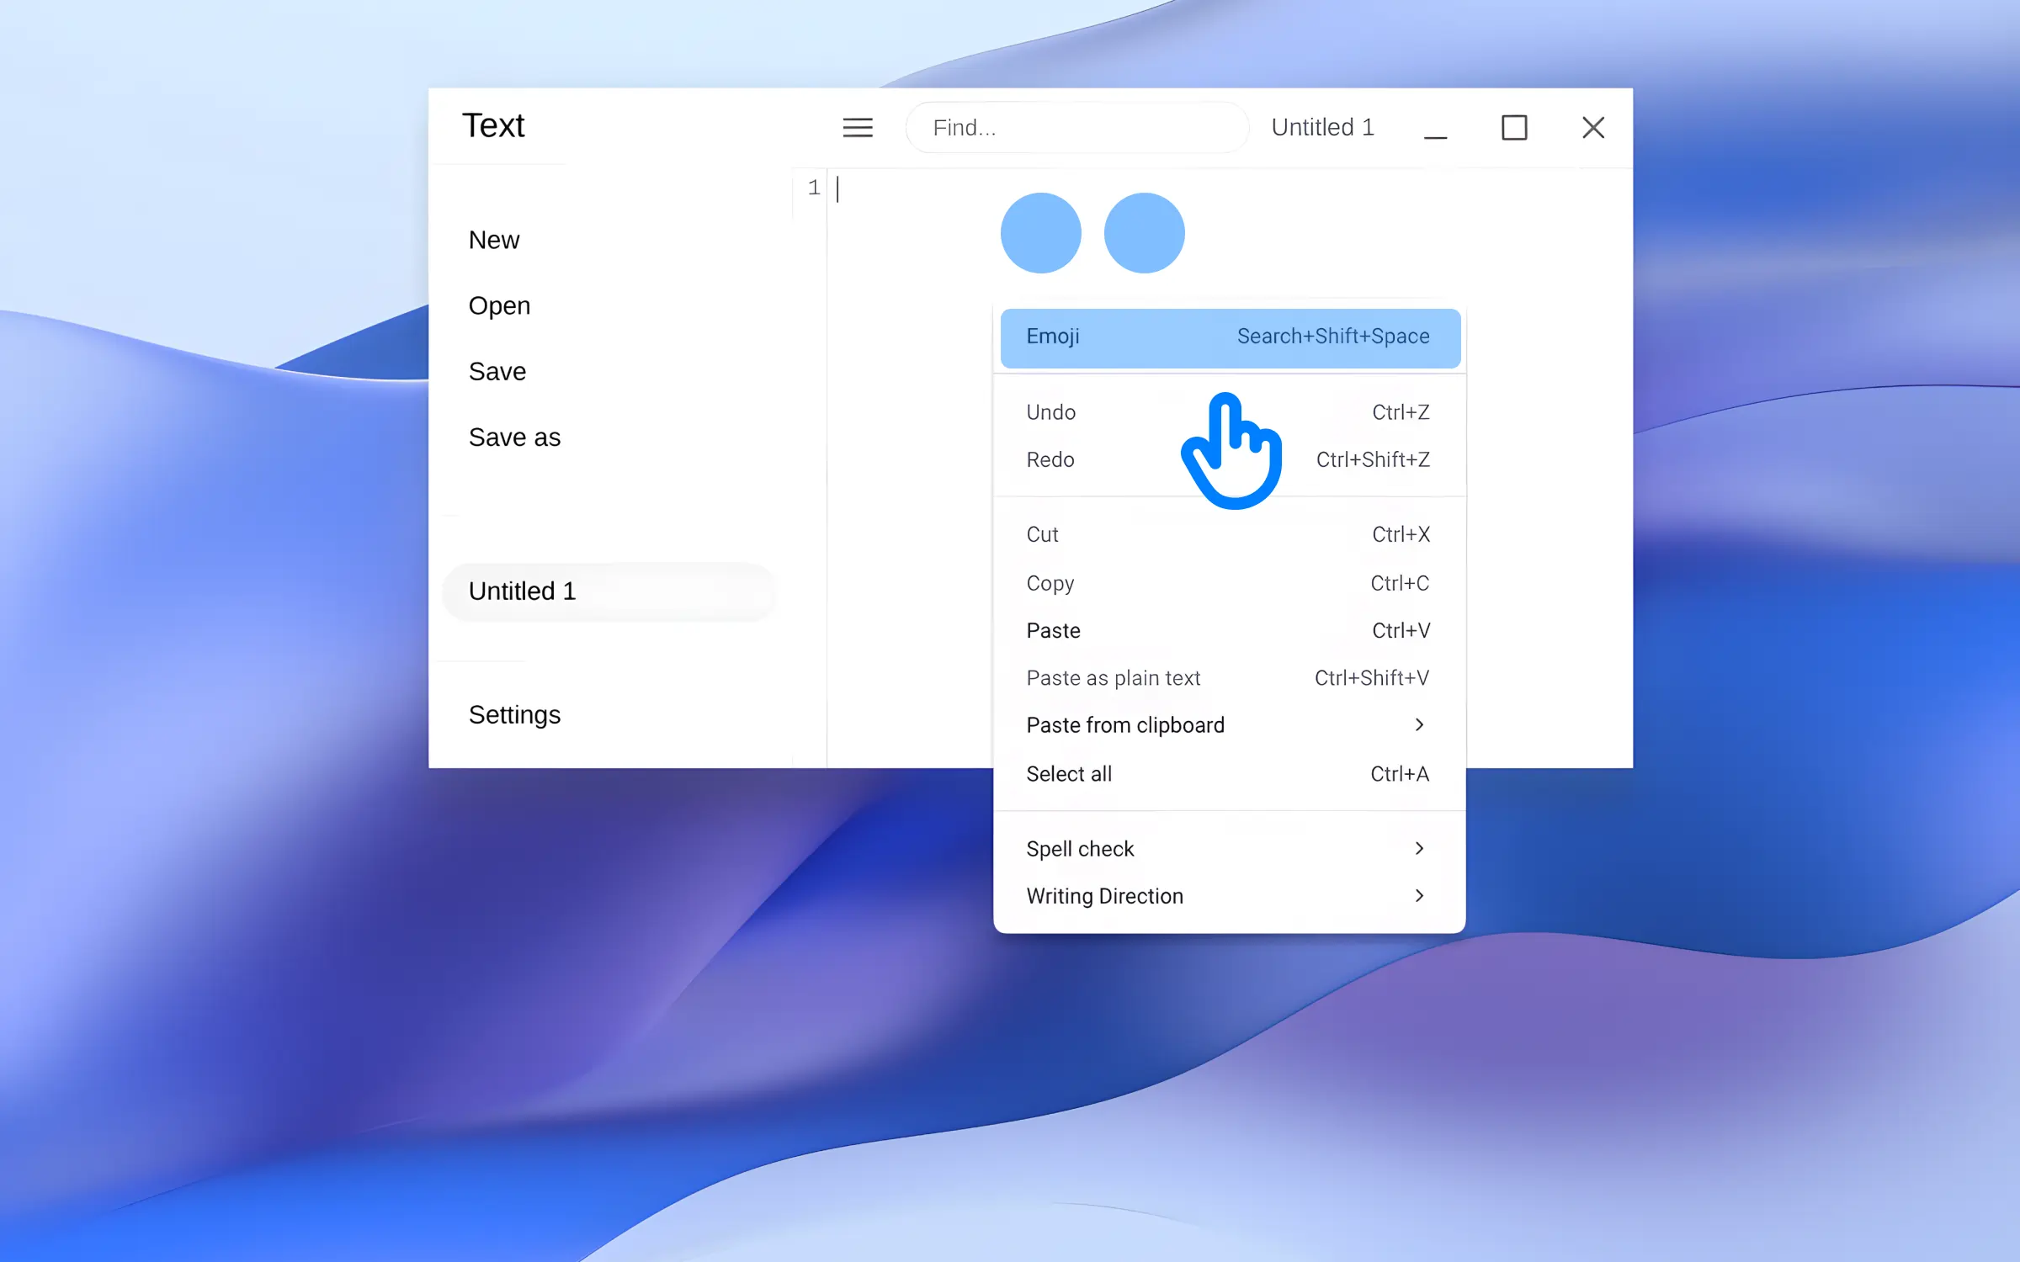Choose Emoji from context menu
Image resolution: width=2020 pixels, height=1262 pixels.
(1230, 337)
